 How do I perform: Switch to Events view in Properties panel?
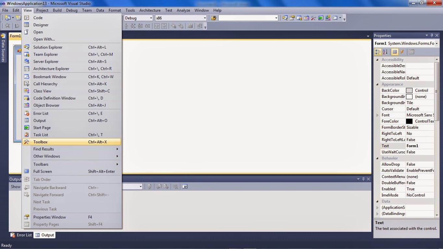coord(402,52)
